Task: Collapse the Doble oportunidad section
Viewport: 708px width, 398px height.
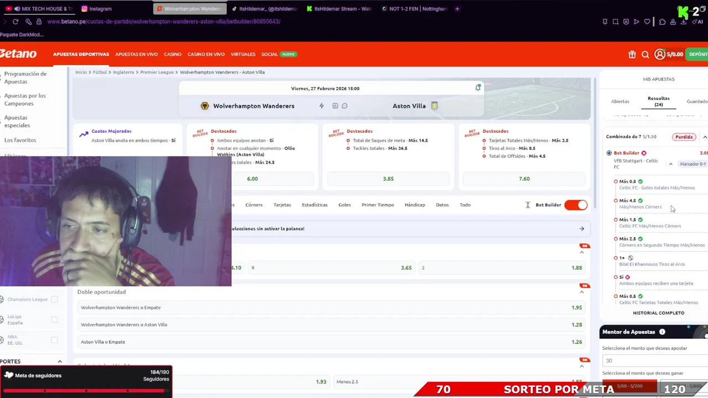Action: tap(581, 292)
